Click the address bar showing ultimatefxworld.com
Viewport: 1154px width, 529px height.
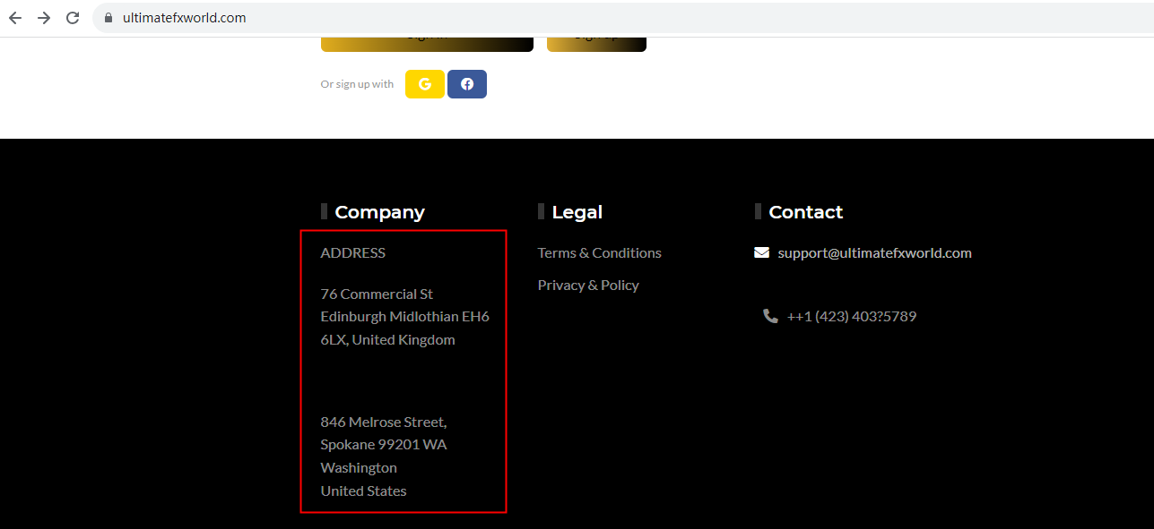(x=359, y=18)
